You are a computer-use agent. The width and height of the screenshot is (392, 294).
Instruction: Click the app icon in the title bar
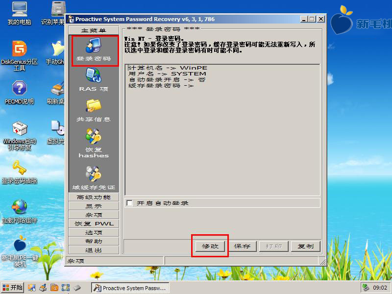pos(71,19)
